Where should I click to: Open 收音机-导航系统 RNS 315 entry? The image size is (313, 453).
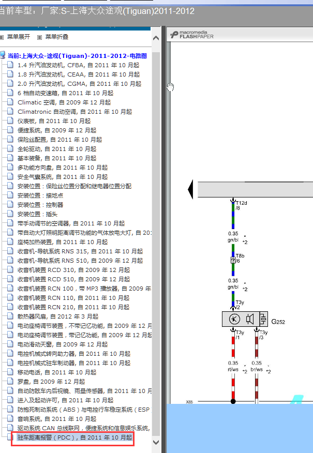pyautogui.click(x=80, y=251)
